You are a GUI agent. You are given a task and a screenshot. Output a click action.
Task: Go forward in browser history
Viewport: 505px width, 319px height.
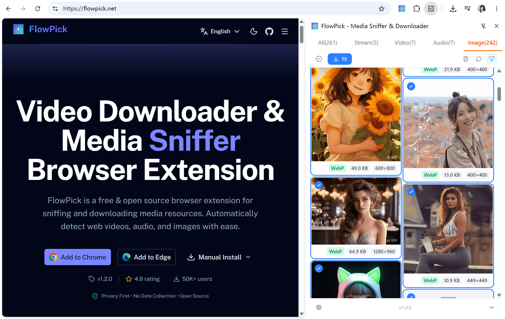tap(23, 9)
